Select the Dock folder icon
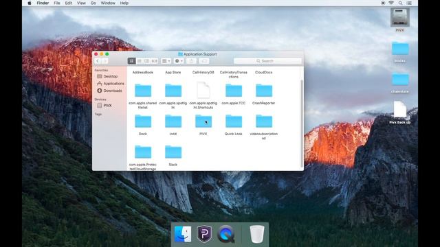The image size is (440, 247). pyautogui.click(x=143, y=121)
